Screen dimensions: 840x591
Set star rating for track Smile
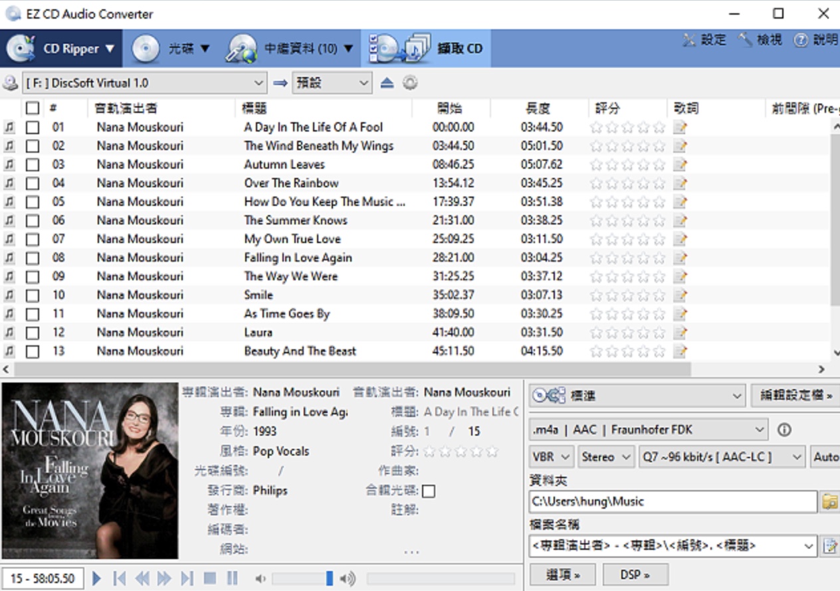pos(627,295)
